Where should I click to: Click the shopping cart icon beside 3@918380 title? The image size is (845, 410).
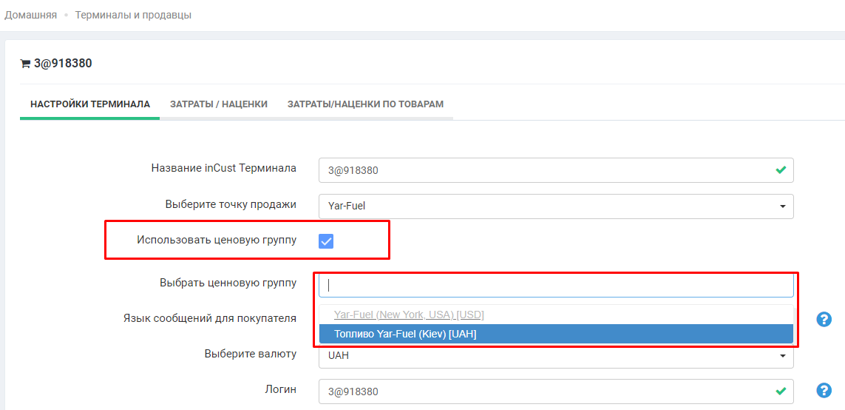point(25,64)
